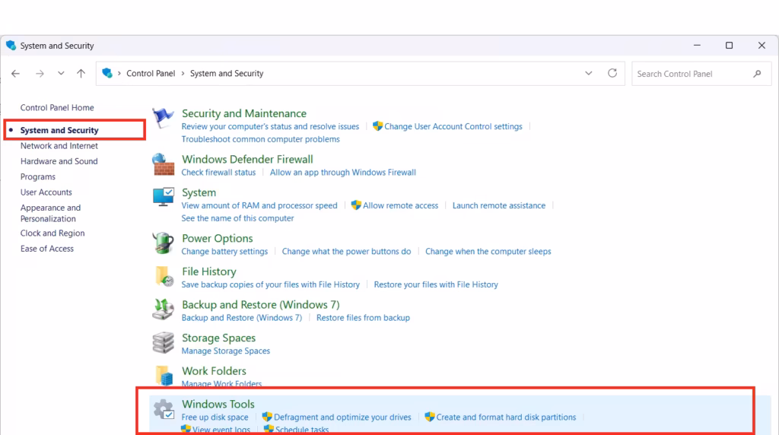
Task: Click Change when the computer sleeps
Action: [x=488, y=252]
